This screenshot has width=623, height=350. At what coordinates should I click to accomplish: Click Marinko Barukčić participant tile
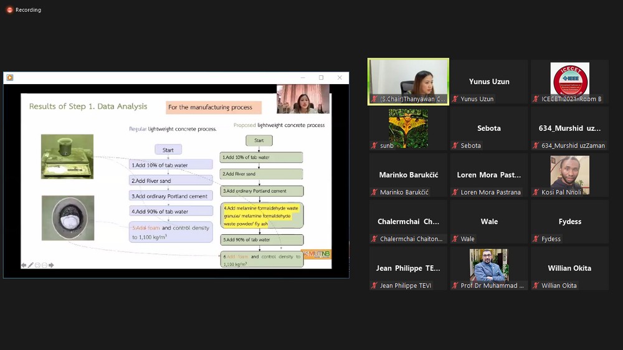coord(408,175)
